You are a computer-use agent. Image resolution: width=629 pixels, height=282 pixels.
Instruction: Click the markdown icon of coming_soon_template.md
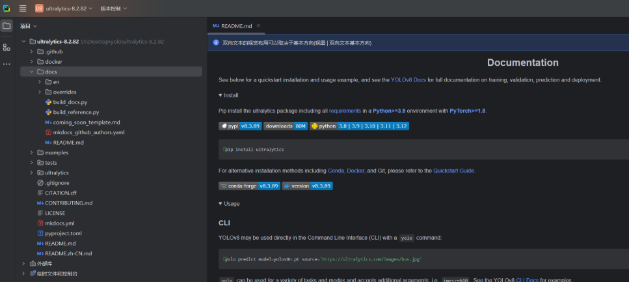(x=48, y=122)
